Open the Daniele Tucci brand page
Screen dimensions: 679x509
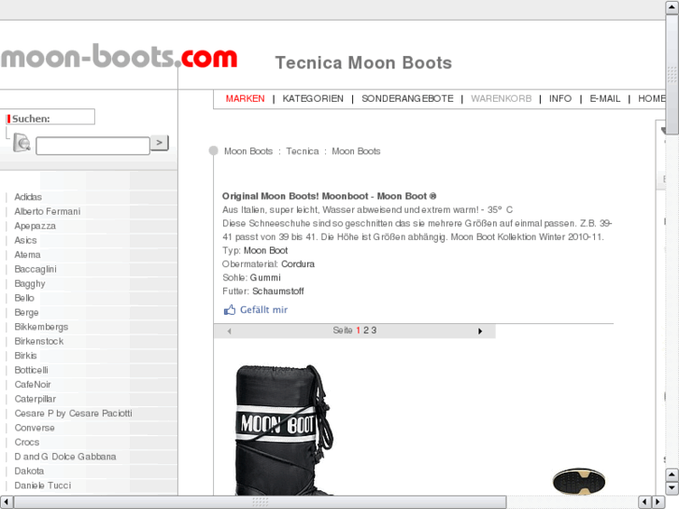(x=42, y=486)
